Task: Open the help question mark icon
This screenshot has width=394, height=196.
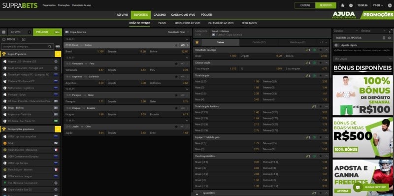Action: [351, 5]
